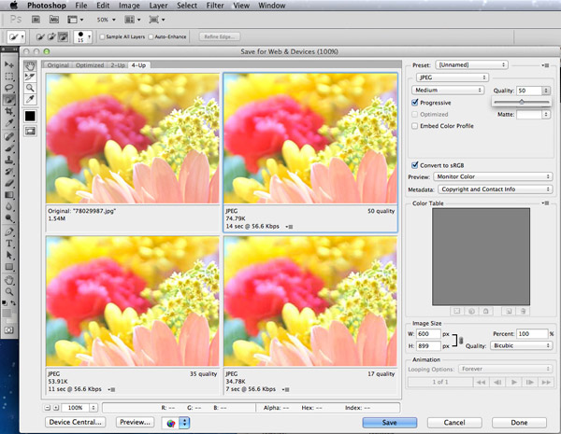Click the Save button
Screen dimensions: 561x434
pos(391,422)
